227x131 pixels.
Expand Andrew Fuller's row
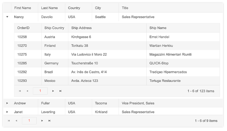[x=7, y=103]
